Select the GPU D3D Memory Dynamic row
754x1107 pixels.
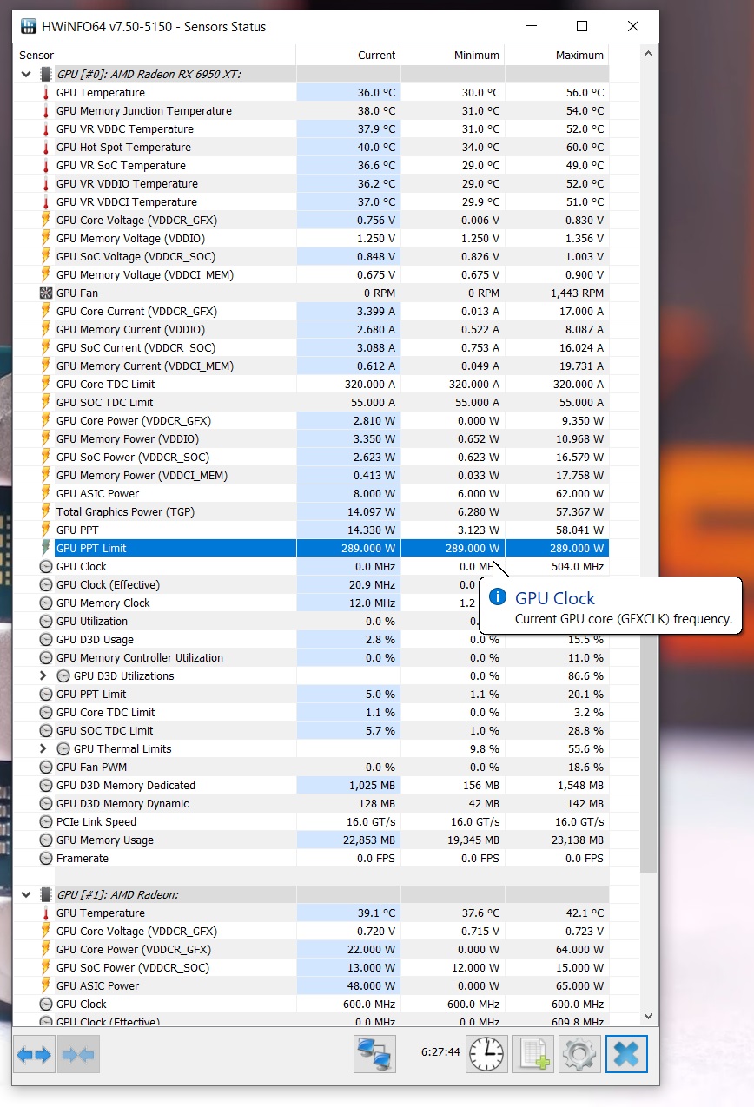(311, 803)
